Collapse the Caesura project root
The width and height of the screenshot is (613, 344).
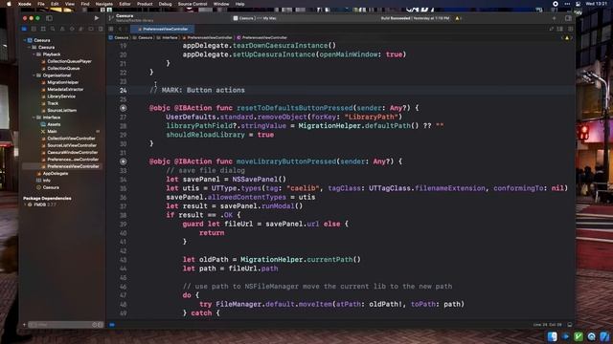pos(25,40)
